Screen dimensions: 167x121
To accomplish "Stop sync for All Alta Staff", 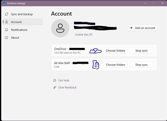I will point(141,65).
